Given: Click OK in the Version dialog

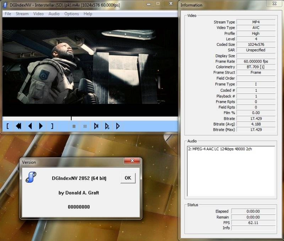Looking at the screenshot, I should pyautogui.click(x=128, y=178).
